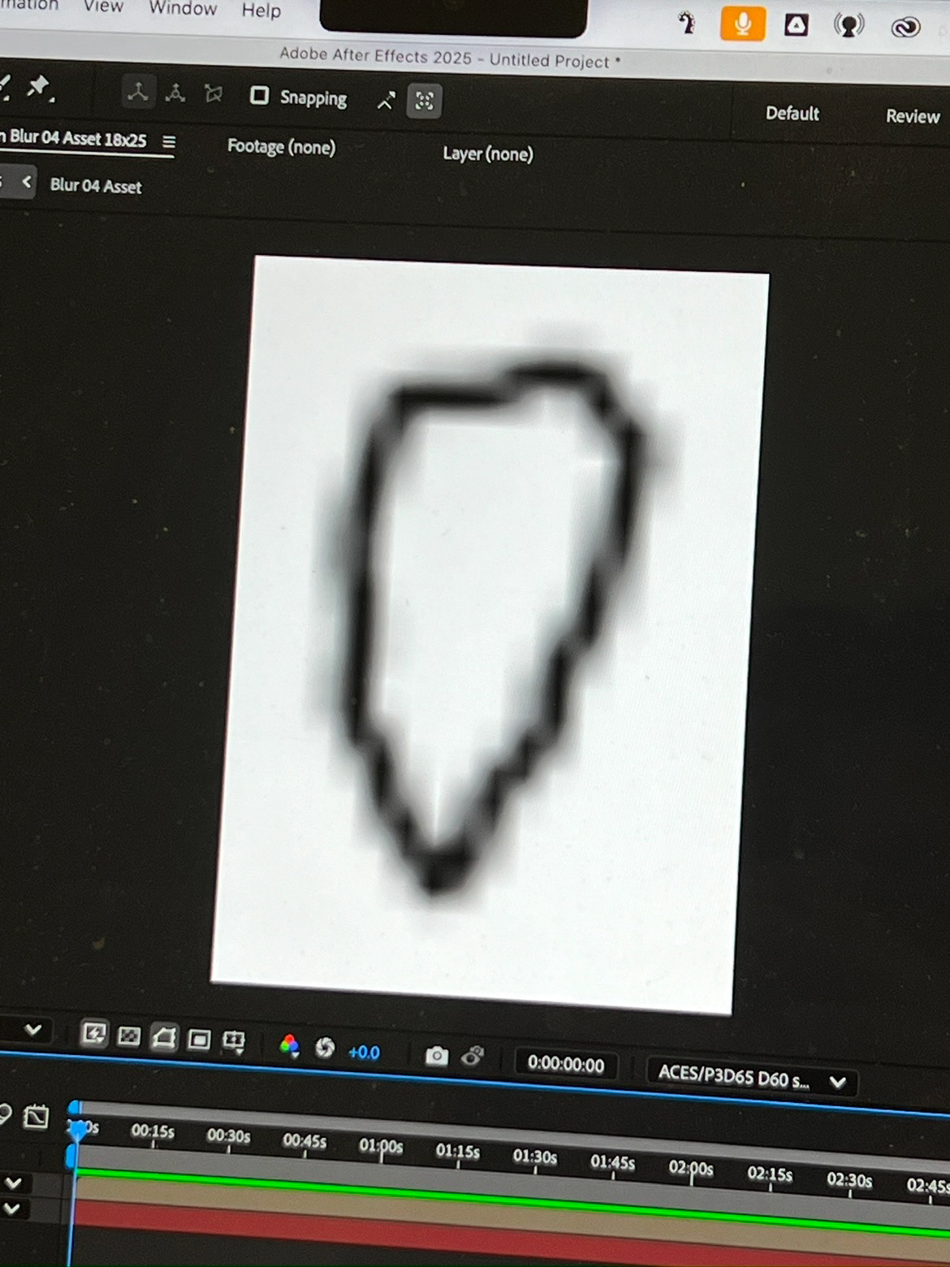Expand the second layer row chevron
This screenshot has width=950, height=1267.
click(x=12, y=1209)
